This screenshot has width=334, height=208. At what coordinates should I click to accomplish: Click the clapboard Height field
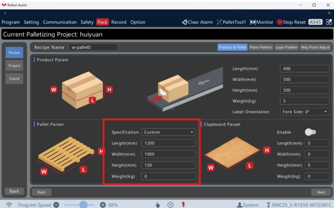click(317, 165)
